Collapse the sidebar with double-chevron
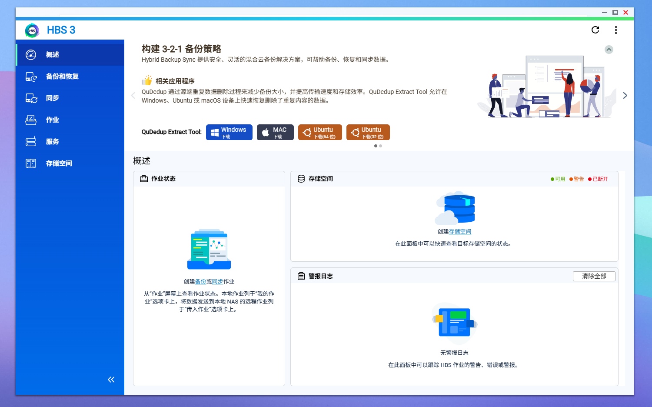Screen dimensions: 652x407 click(111, 380)
